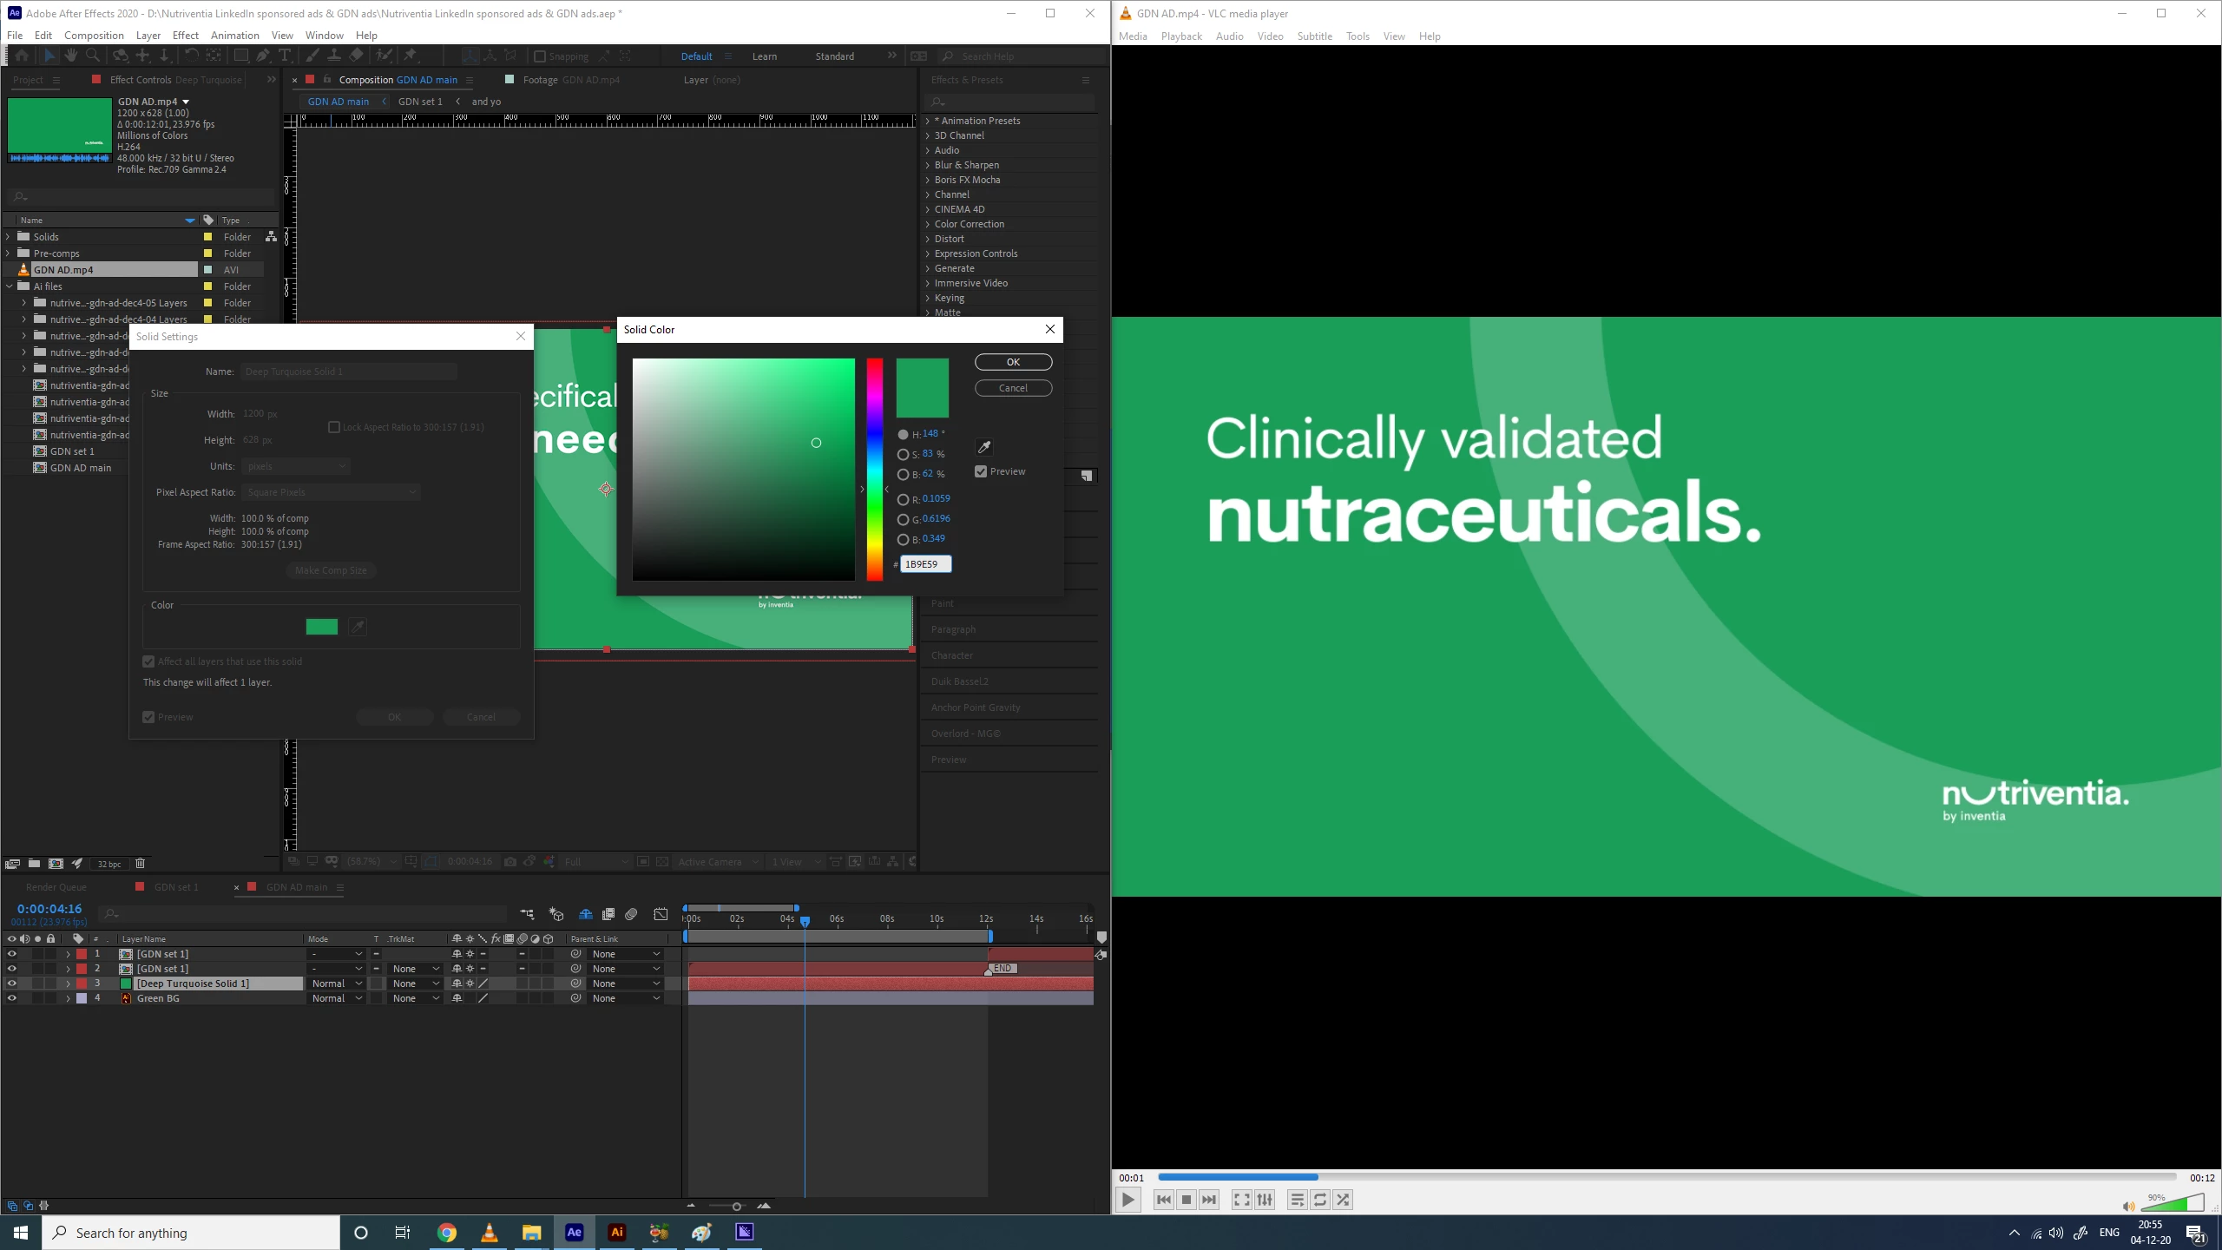
Task: Open VLC Subtitle menu
Action: pyautogui.click(x=1314, y=36)
